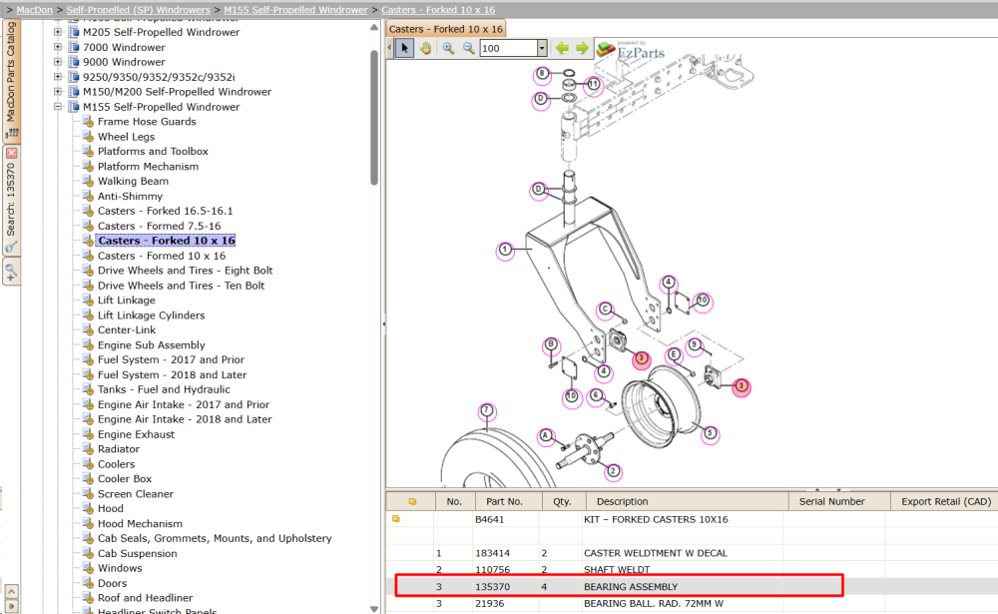Image resolution: width=998 pixels, height=614 pixels.
Task: Close the Search 135370 tab
Action: pos(11,153)
